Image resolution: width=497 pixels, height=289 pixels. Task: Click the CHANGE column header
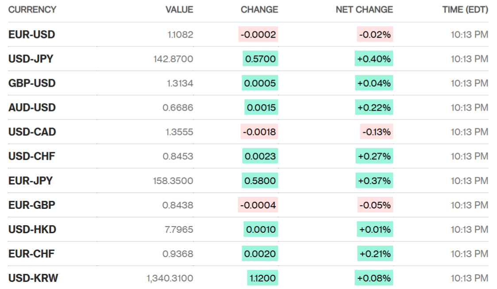(x=259, y=10)
